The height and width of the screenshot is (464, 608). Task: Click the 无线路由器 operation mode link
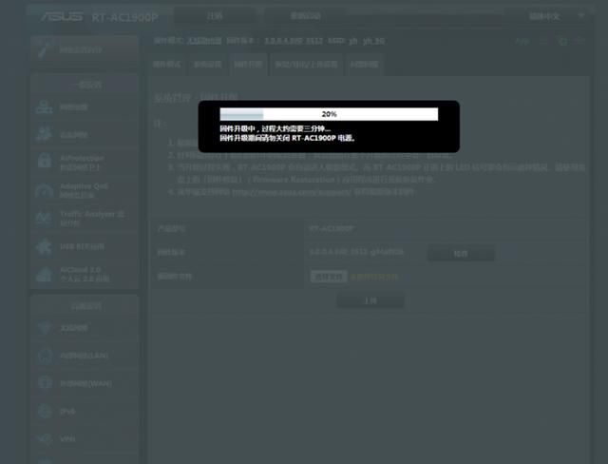[x=204, y=41]
